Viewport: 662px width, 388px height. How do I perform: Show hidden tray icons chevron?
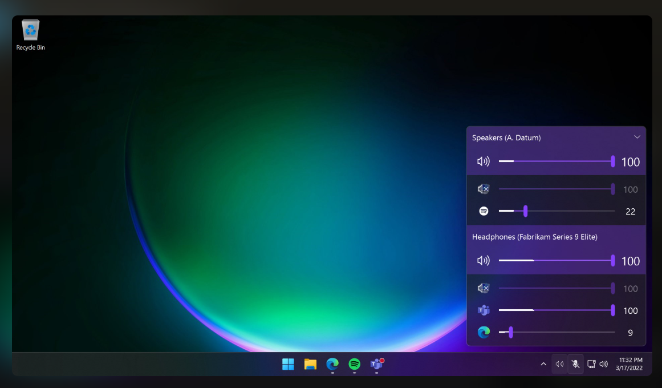(x=543, y=364)
